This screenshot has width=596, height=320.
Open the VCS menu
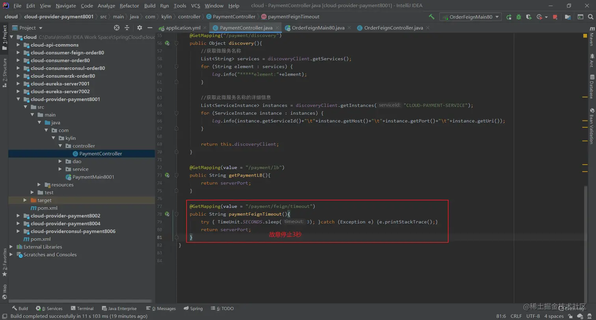point(196,6)
